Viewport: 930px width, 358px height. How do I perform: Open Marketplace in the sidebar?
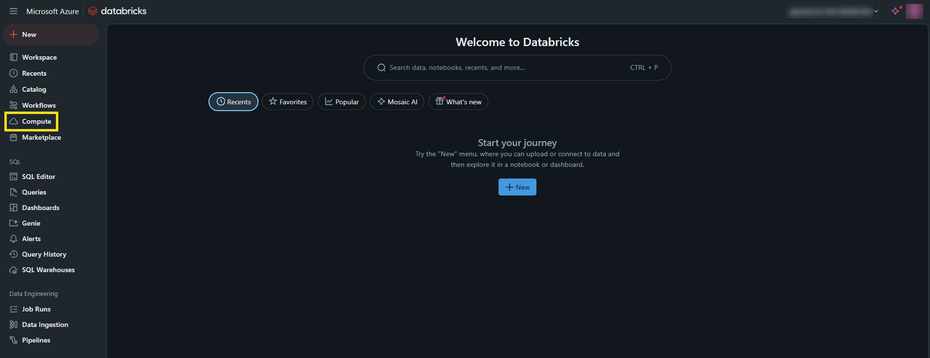click(41, 137)
